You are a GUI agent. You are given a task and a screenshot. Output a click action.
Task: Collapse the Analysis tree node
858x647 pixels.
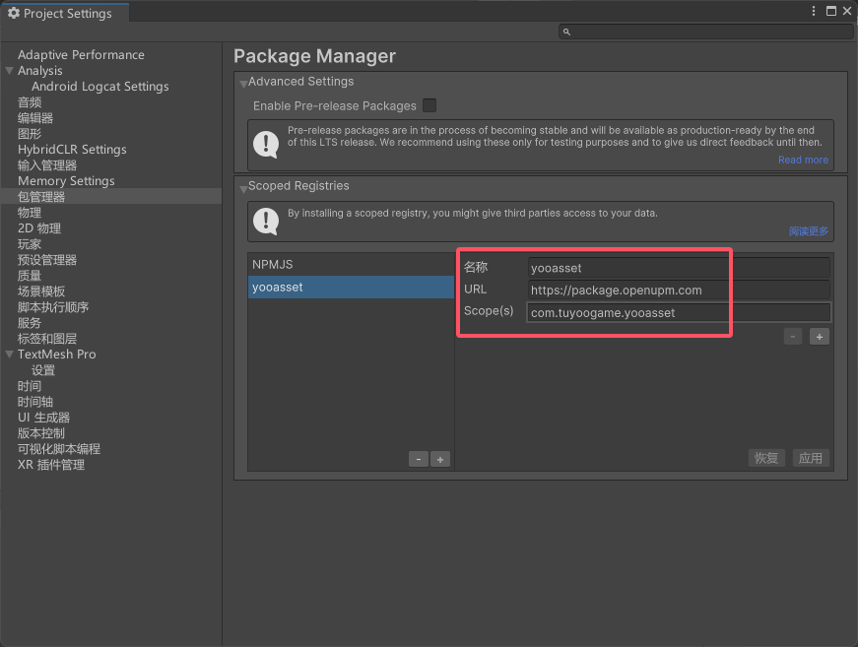(10, 71)
